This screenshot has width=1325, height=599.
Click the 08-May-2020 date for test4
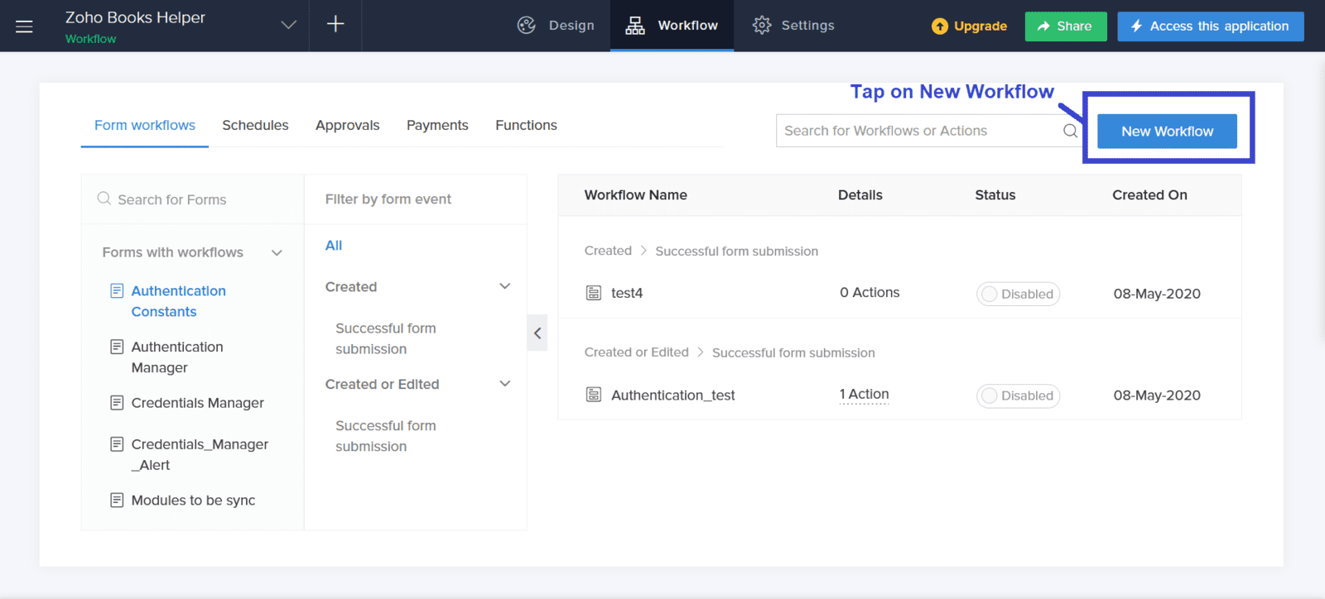click(1157, 294)
